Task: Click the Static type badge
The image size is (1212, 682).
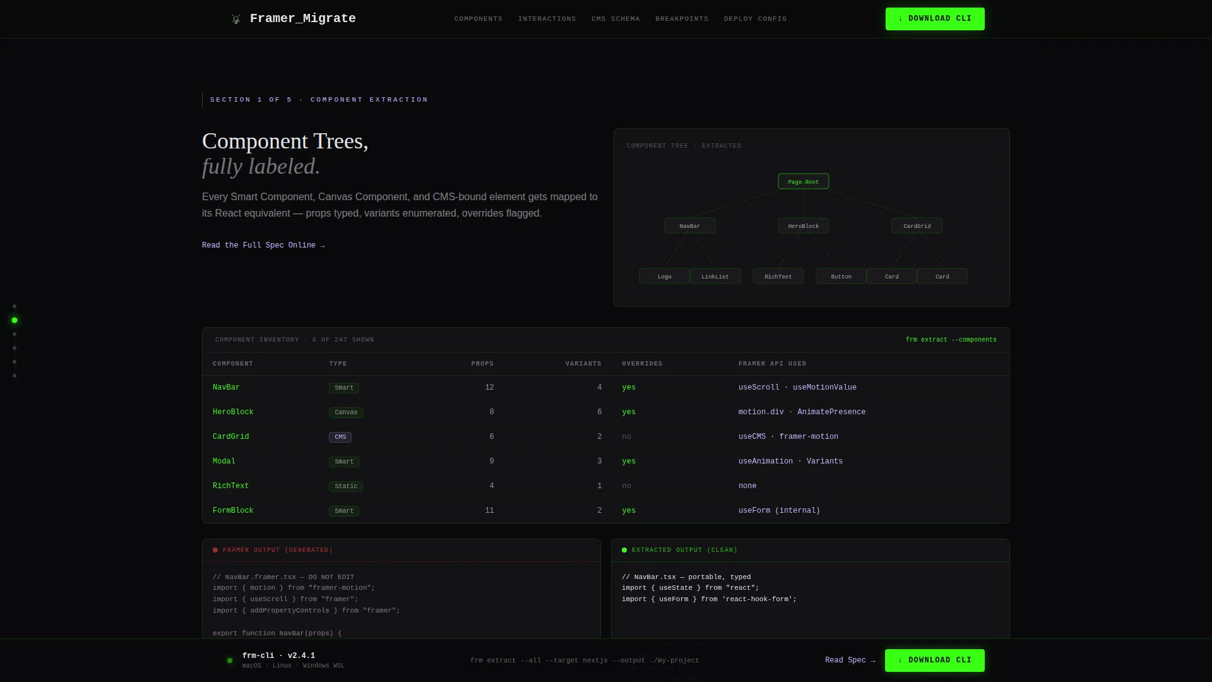Action: click(x=346, y=486)
